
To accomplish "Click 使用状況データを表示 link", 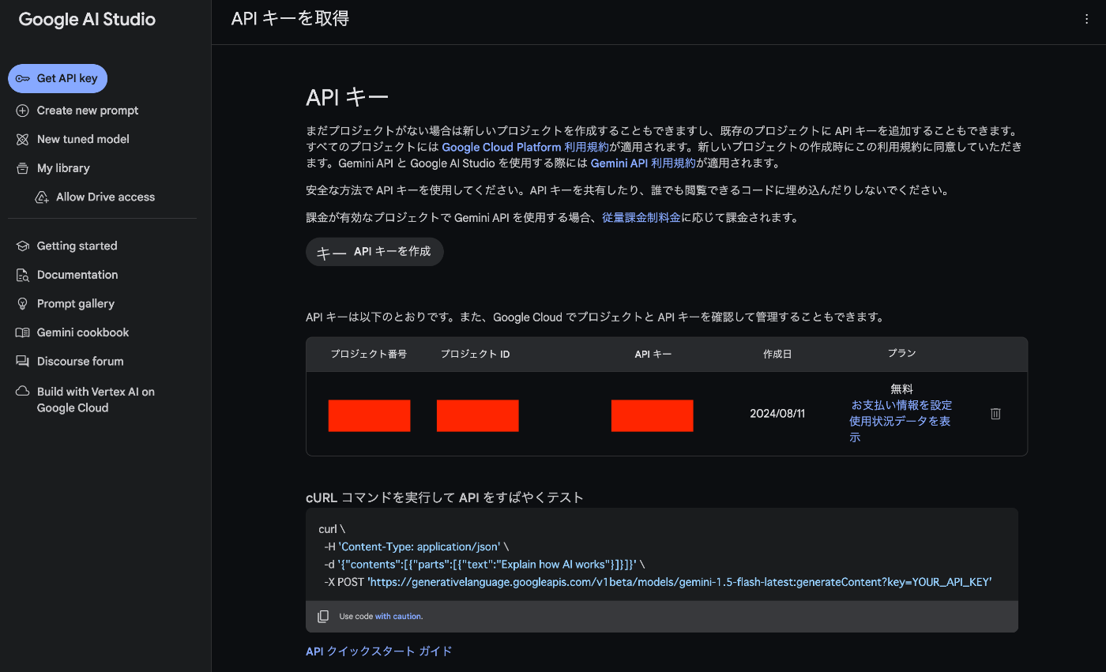I will pos(900,429).
